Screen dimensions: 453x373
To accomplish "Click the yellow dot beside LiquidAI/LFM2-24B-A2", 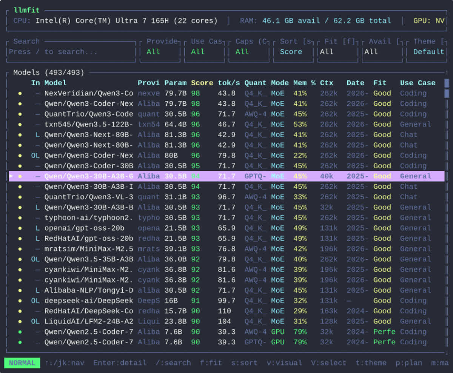I will coord(20,321).
